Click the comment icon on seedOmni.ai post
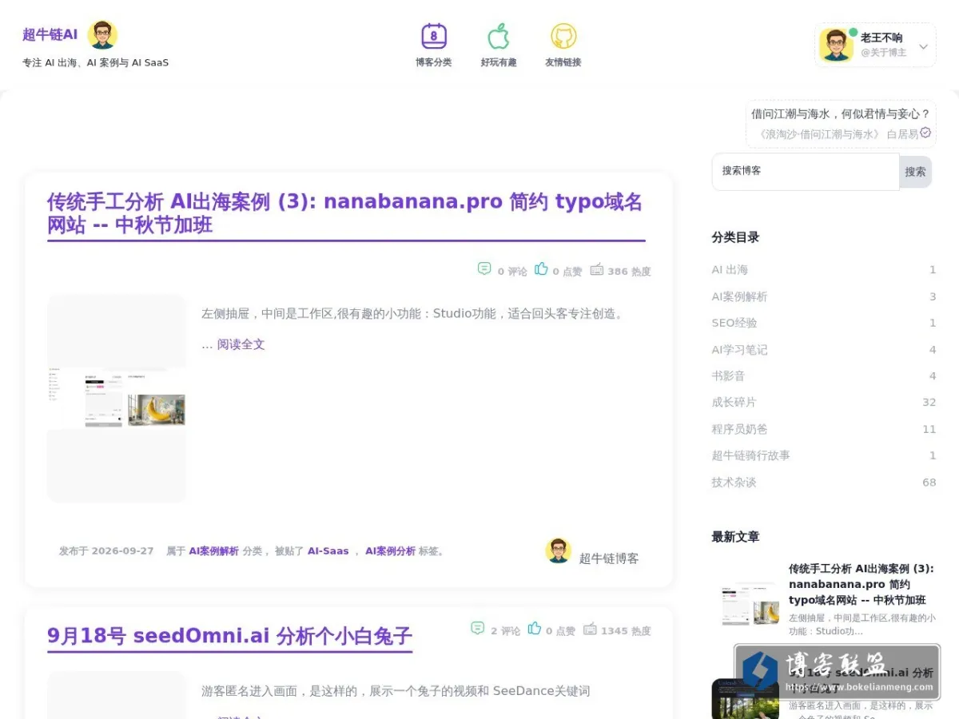This screenshot has width=959, height=719. [478, 628]
